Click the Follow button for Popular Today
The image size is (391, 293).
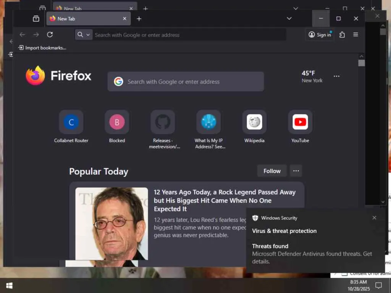pos(272,171)
